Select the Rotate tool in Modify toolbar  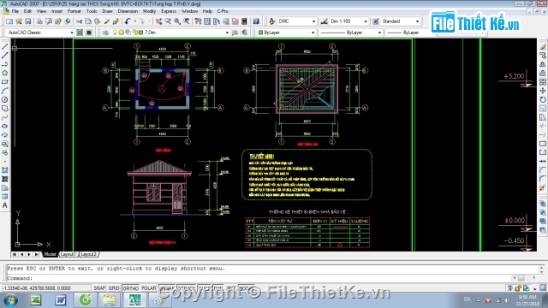(542, 99)
